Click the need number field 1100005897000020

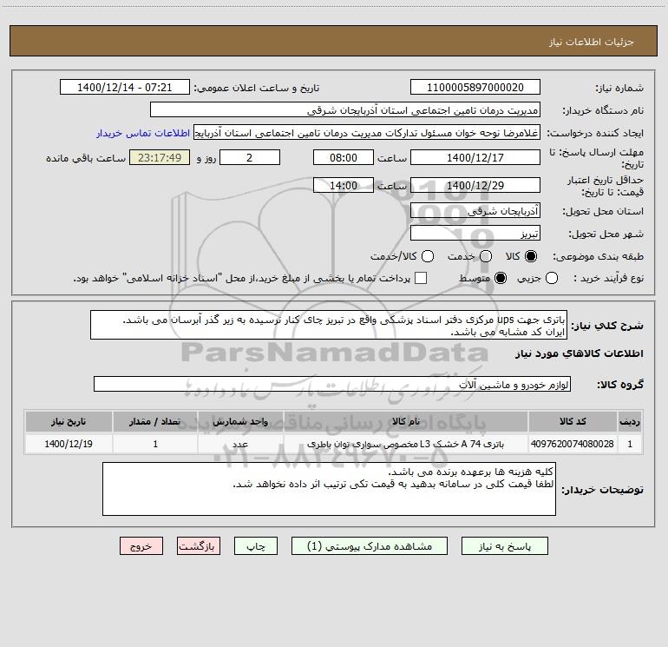coord(475,88)
